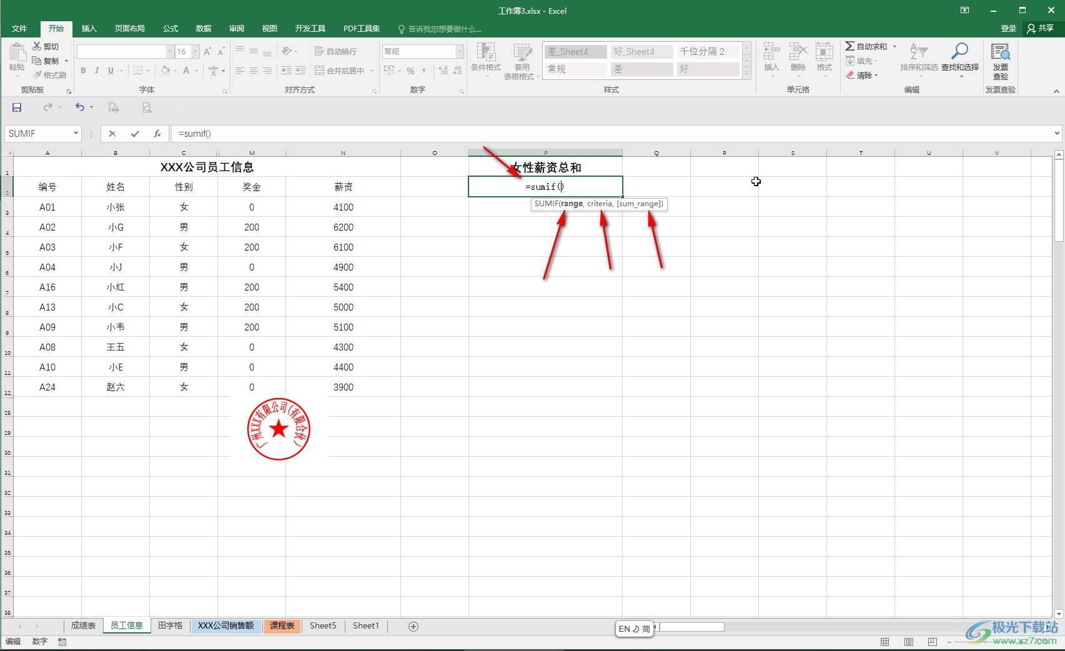Expand the cell styles gallery
The width and height of the screenshot is (1065, 651).
pos(746,74)
